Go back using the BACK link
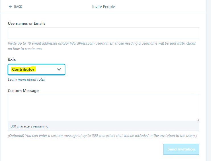This screenshot has height=161, width=211. click(x=18, y=7)
